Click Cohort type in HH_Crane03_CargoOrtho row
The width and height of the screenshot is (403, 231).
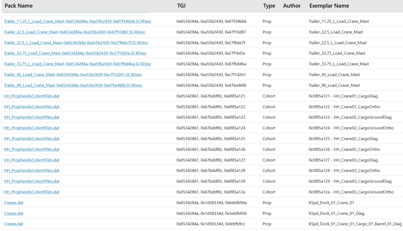coord(269,171)
